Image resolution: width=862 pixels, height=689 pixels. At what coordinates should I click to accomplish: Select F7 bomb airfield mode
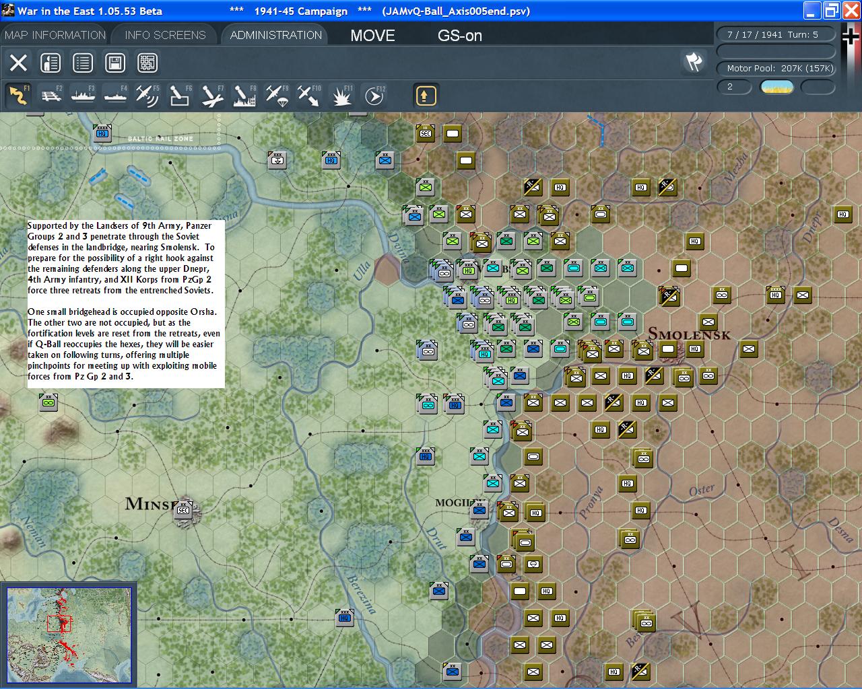coord(212,96)
